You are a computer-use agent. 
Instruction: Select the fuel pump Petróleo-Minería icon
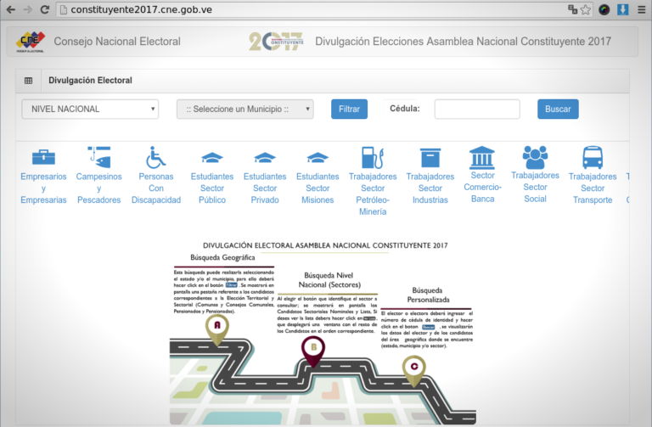click(x=373, y=157)
